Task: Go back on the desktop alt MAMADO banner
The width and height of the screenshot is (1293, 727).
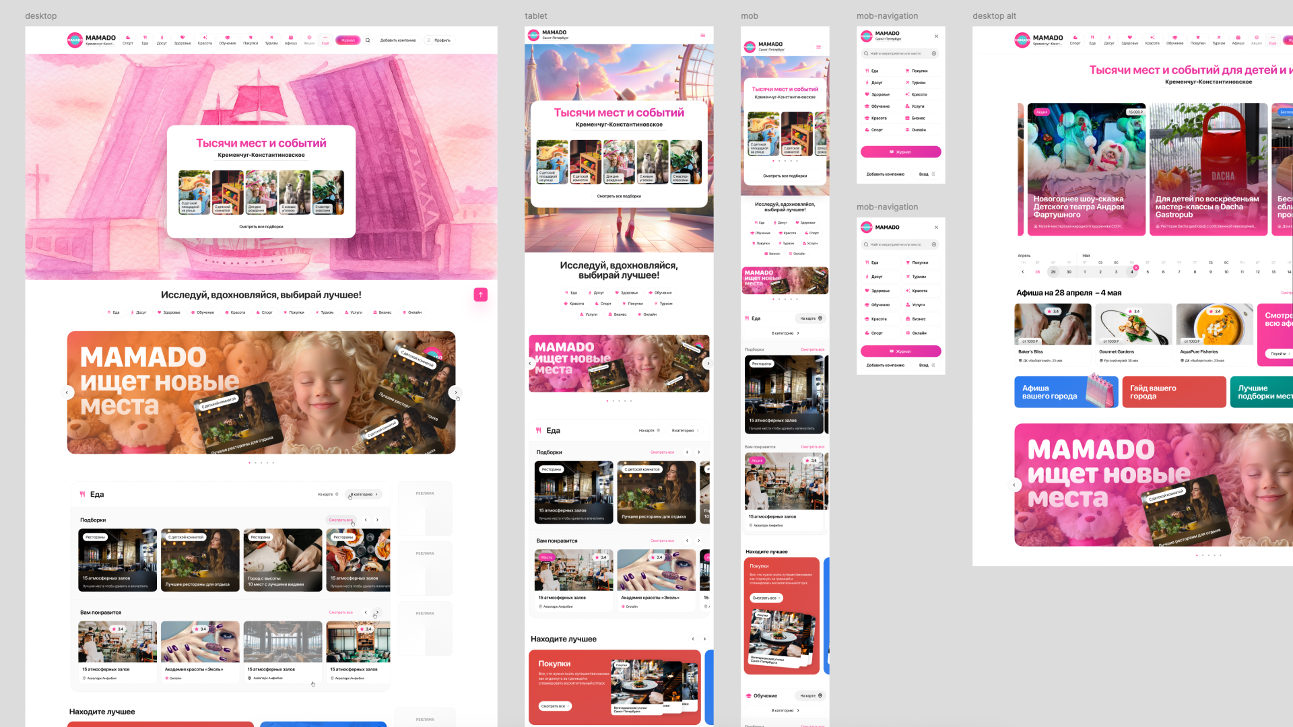Action: coord(1014,485)
